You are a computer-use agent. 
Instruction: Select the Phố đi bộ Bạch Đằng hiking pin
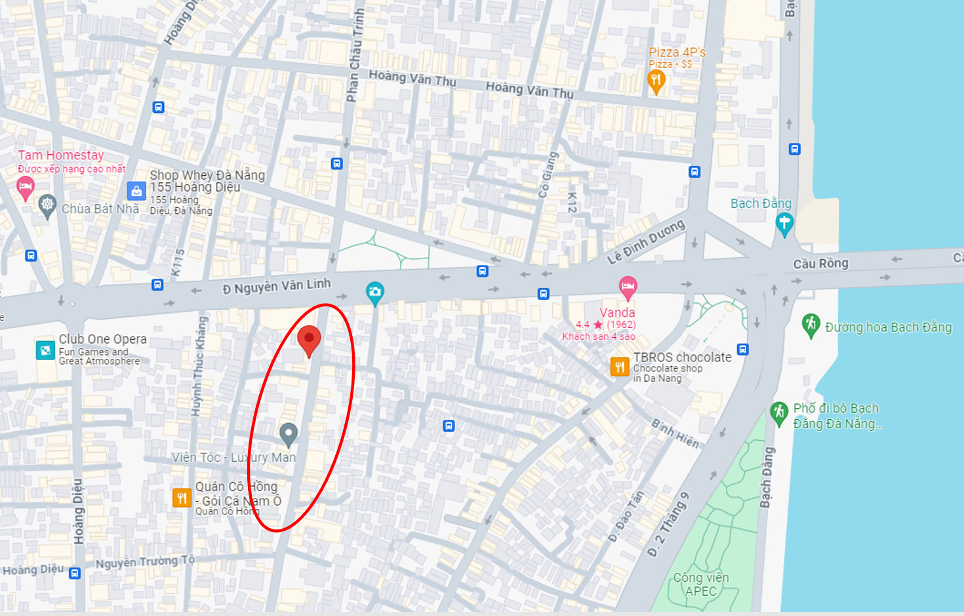pyautogui.click(x=779, y=414)
